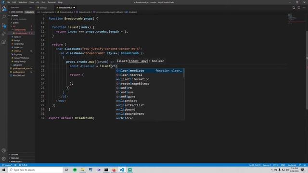The width and height of the screenshot is (308, 173).
Task: Open errors and warnings count in status bar
Action: click(23, 165)
